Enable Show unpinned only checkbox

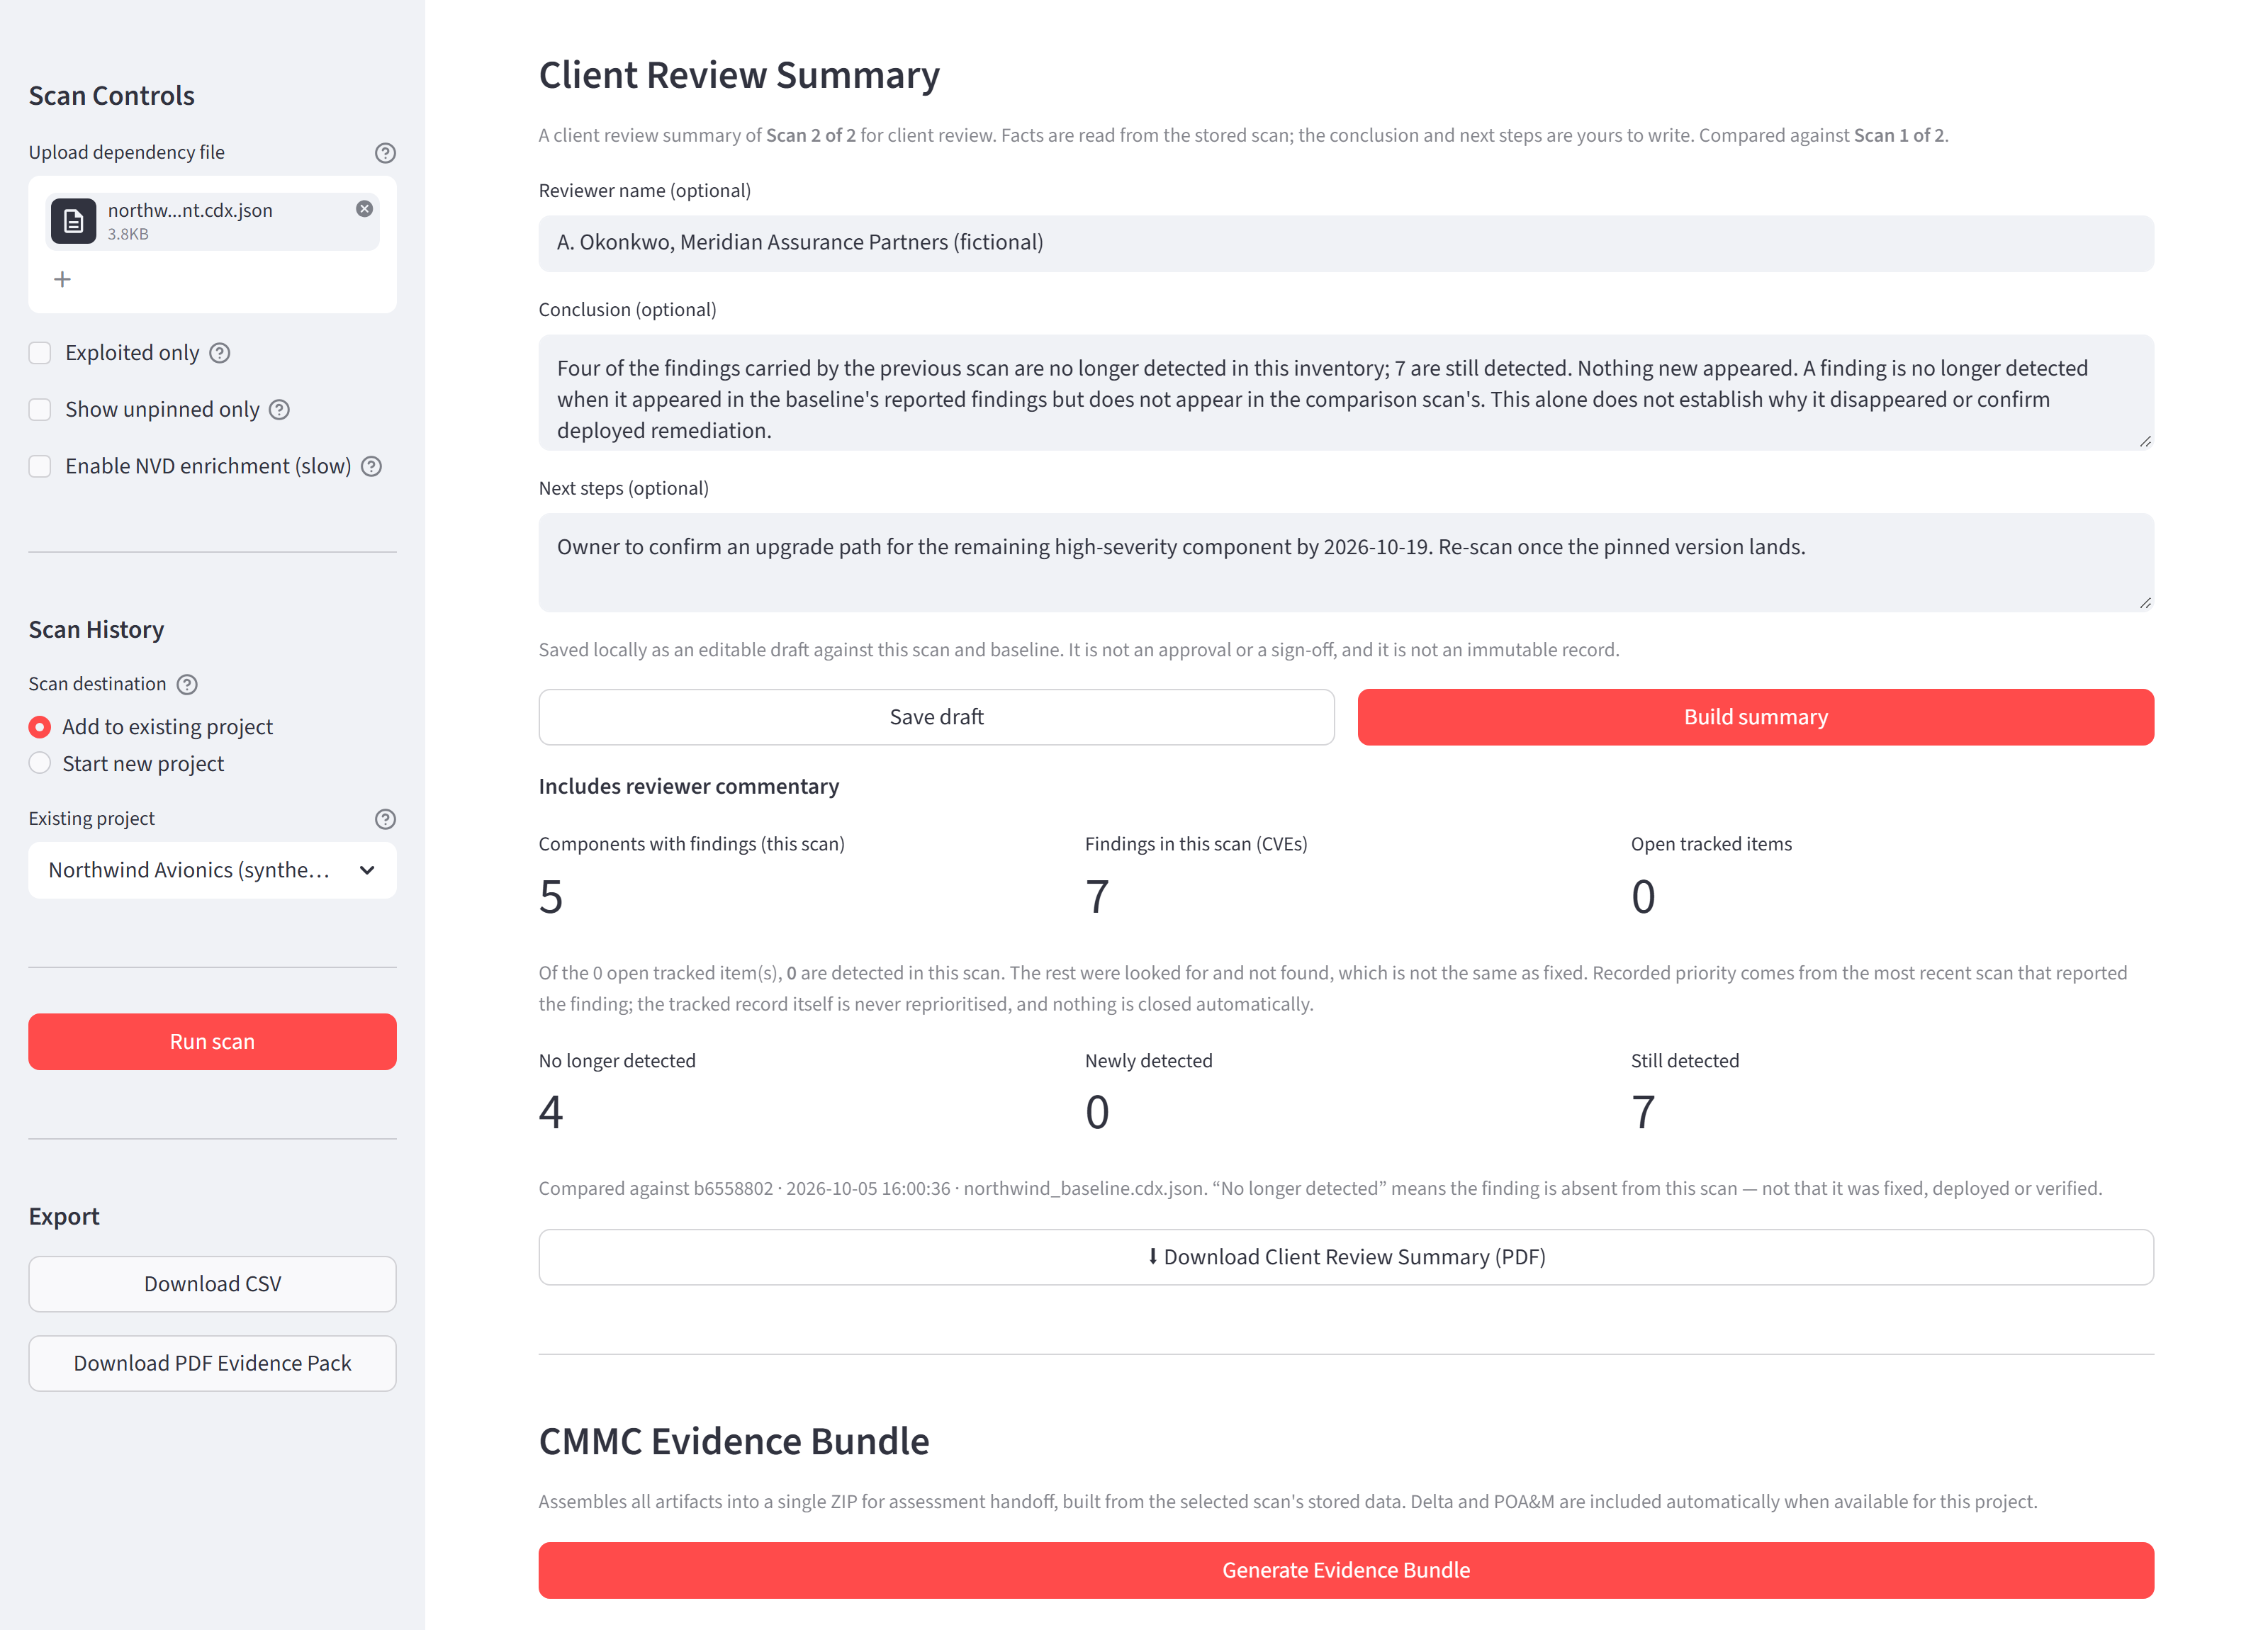[40, 410]
